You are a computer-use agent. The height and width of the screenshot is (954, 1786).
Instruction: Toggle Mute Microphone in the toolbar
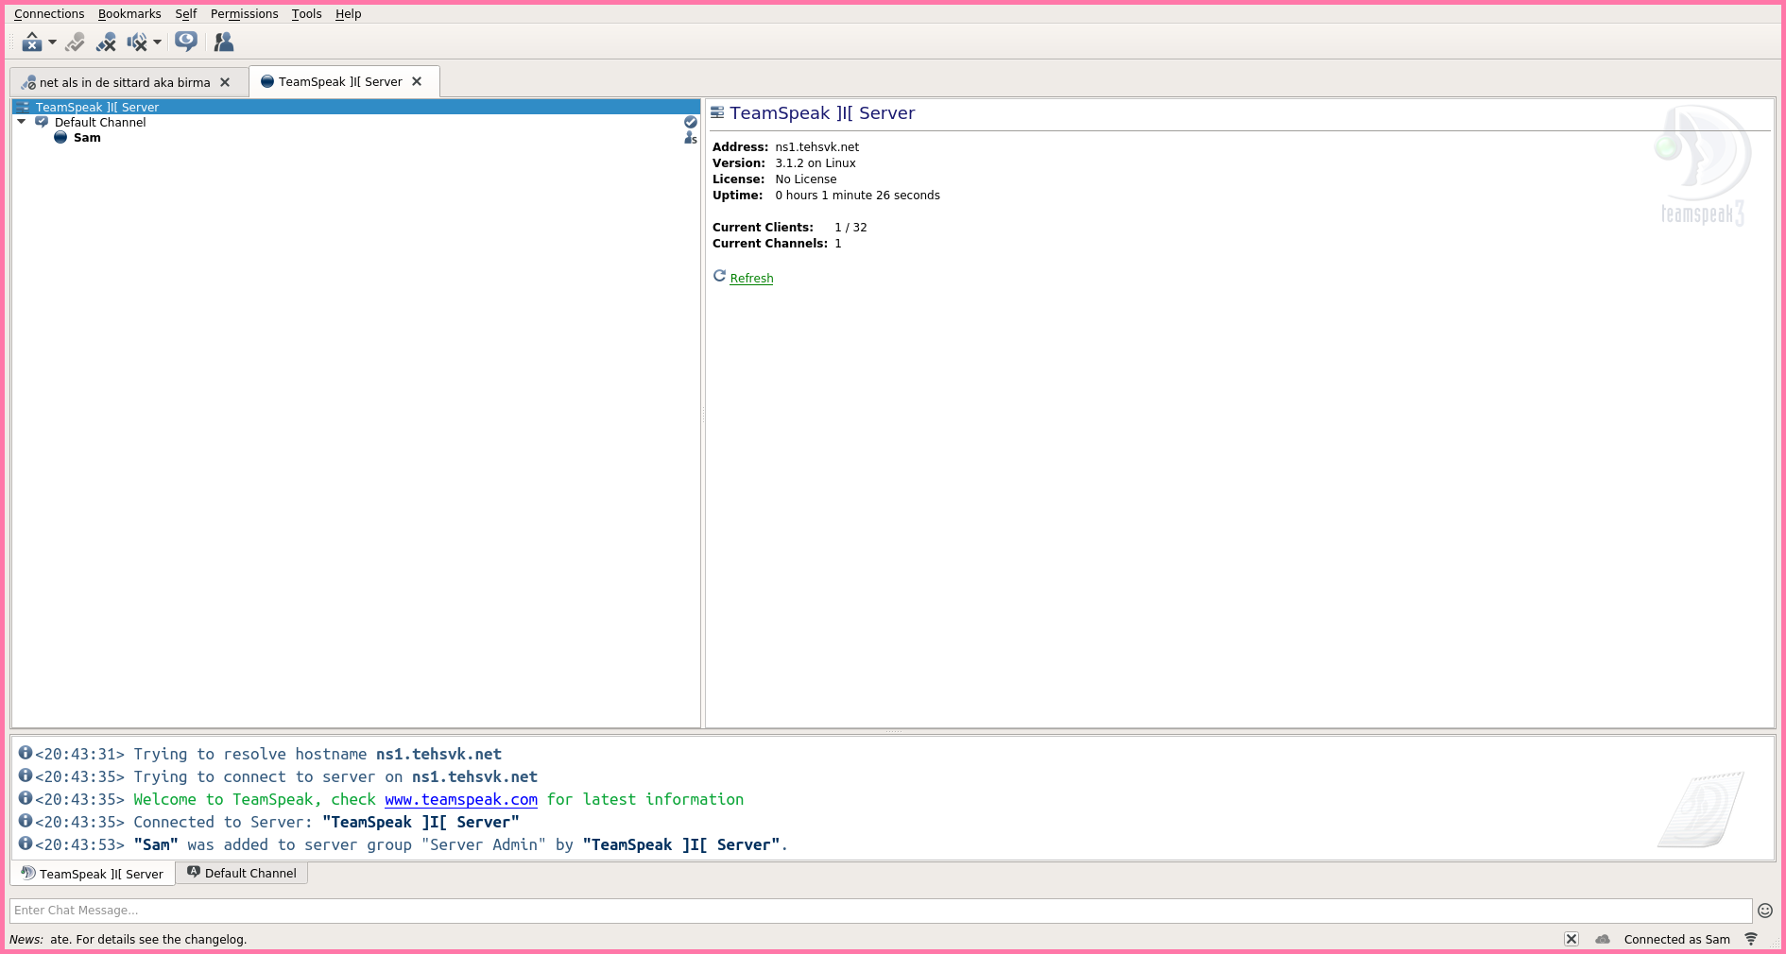point(106,43)
